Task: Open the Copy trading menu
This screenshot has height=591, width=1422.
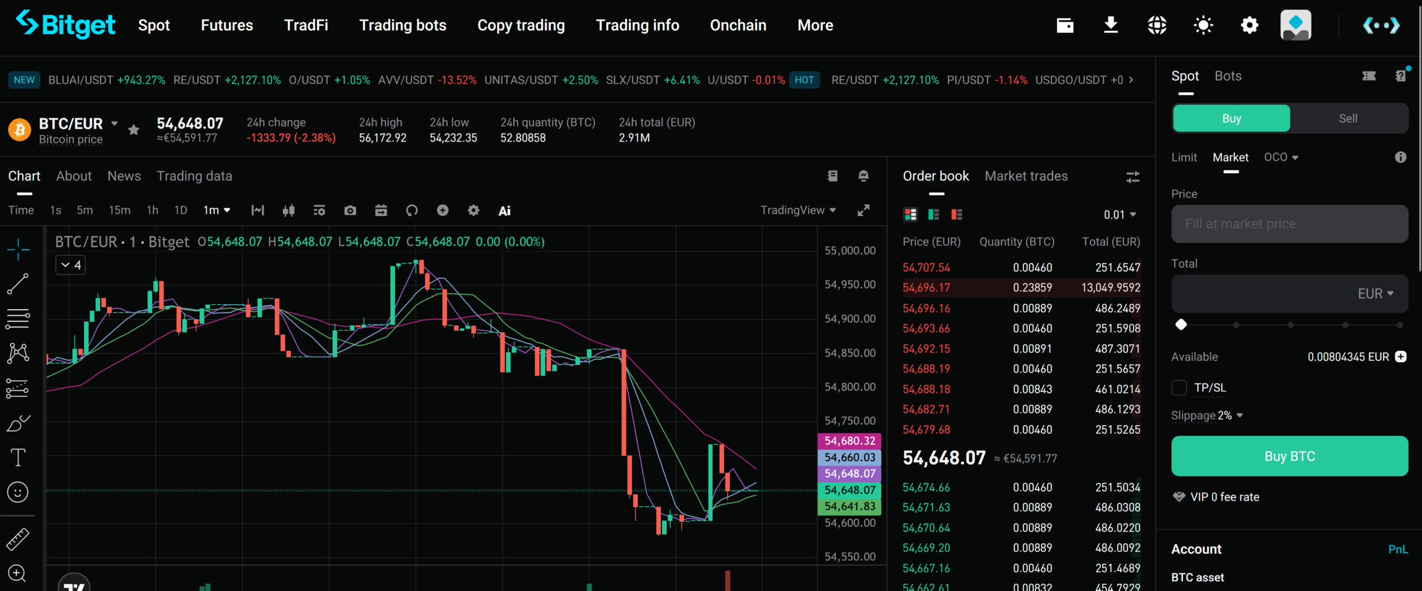Action: coord(521,25)
